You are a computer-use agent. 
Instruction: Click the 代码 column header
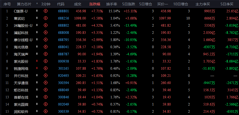pos(61,4)
